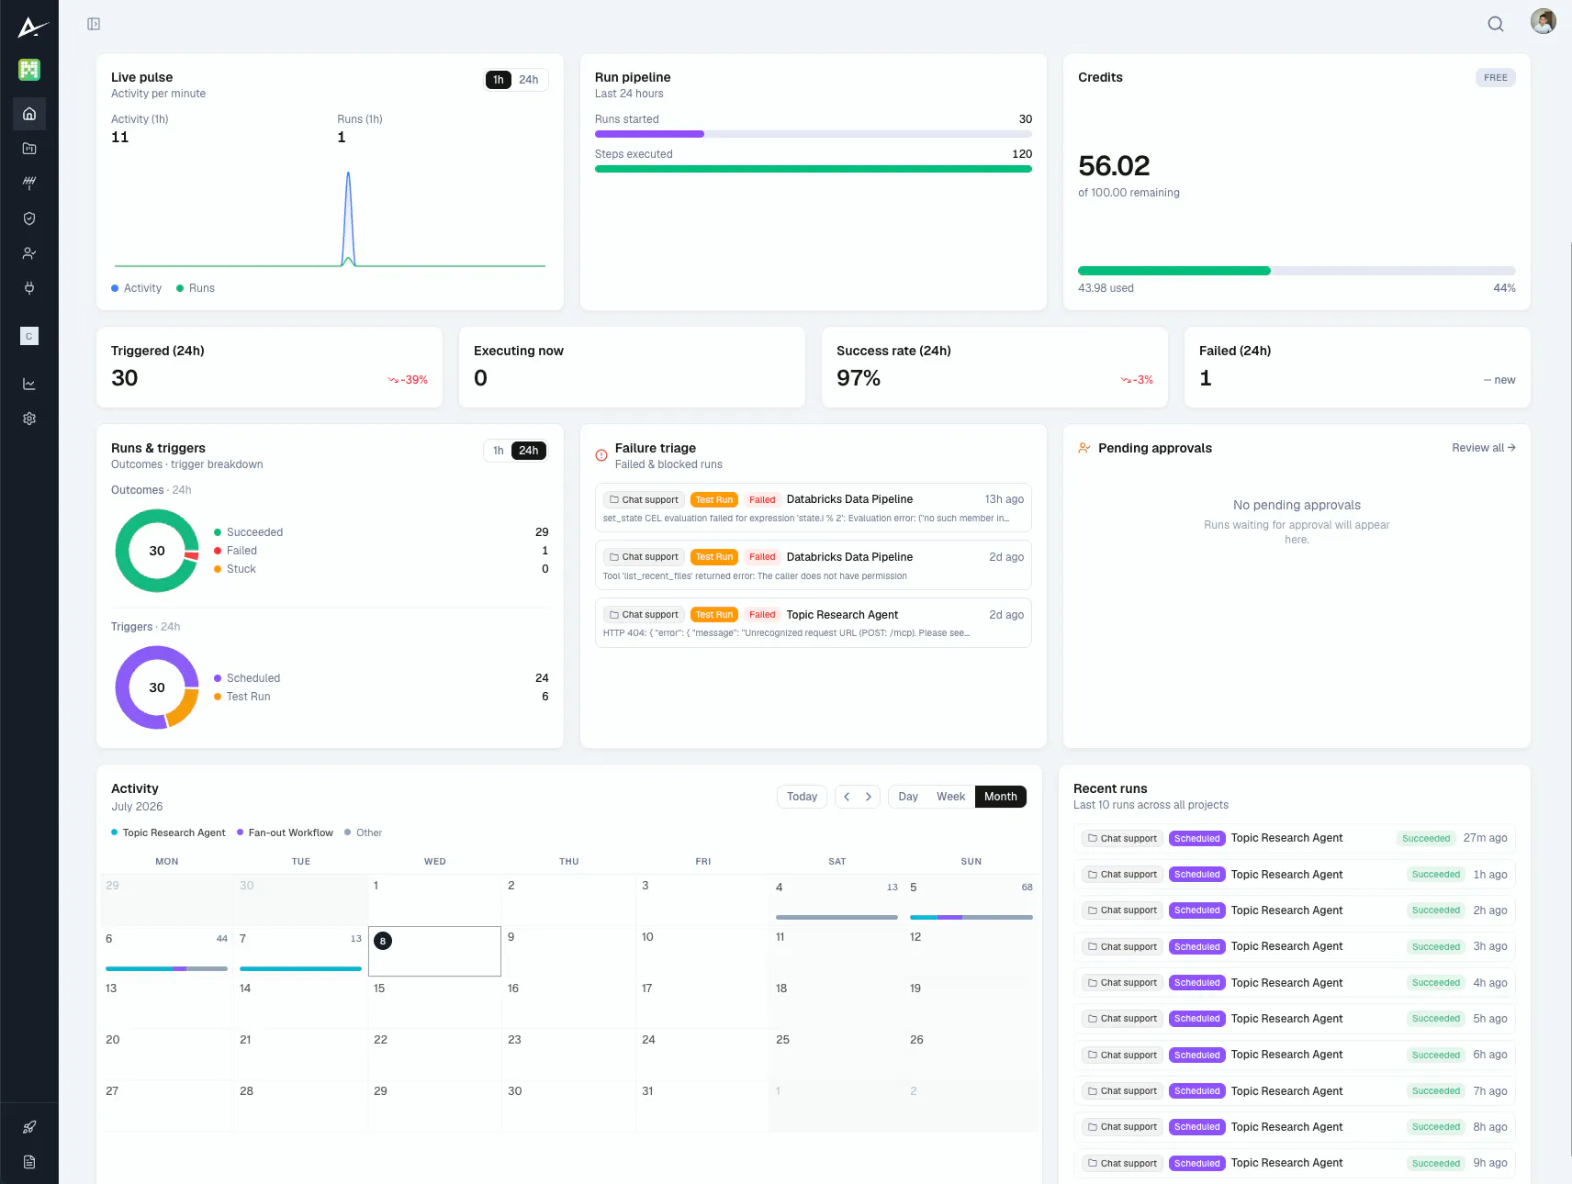Click the 'Succeeded' outcome legend row

coord(381,532)
